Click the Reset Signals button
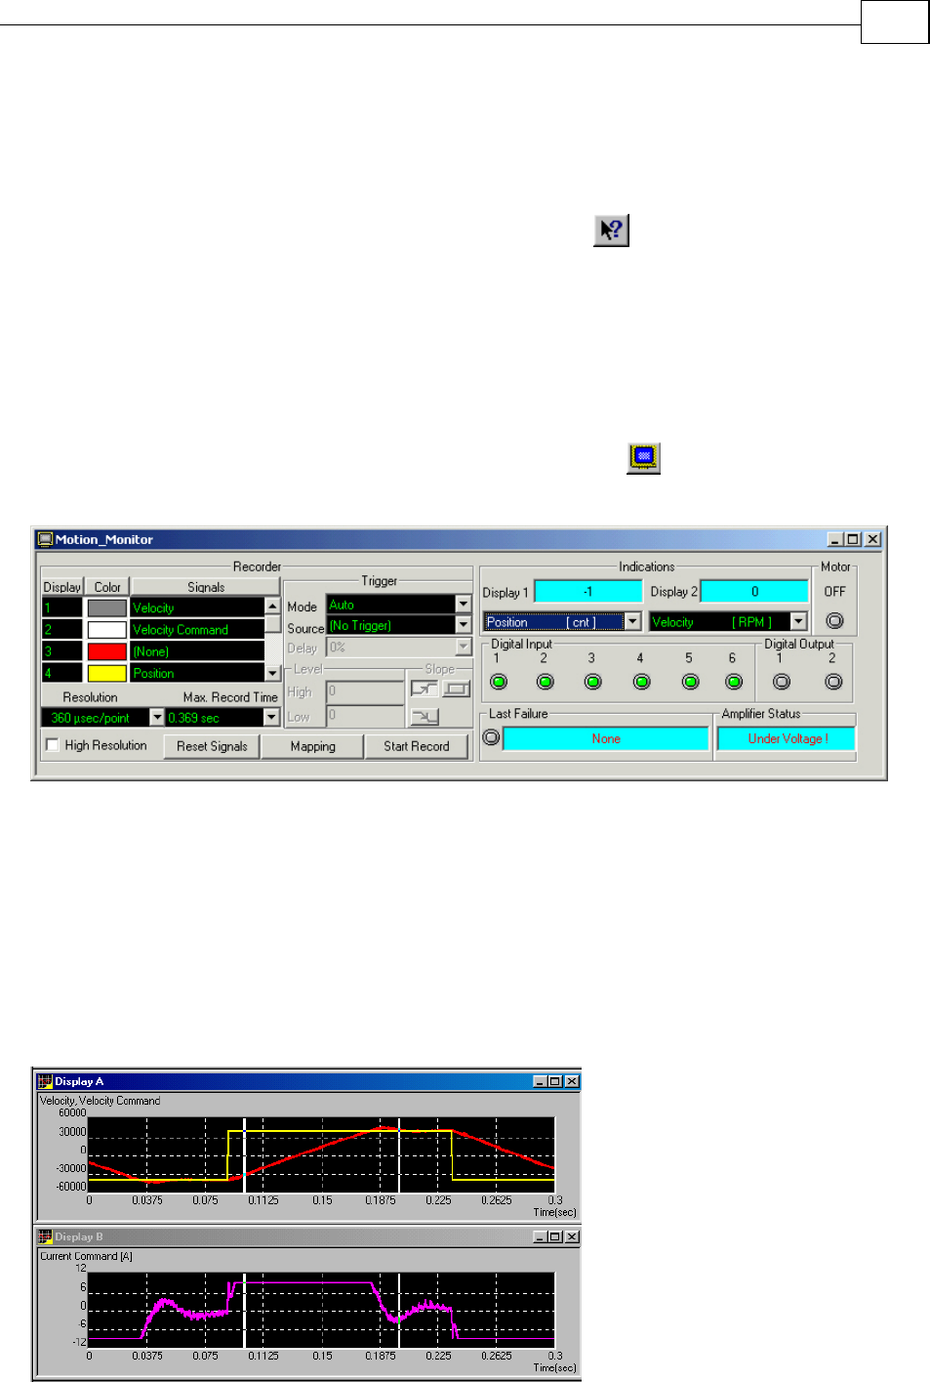Image resolution: width=930 pixels, height=1382 pixels. [x=212, y=746]
